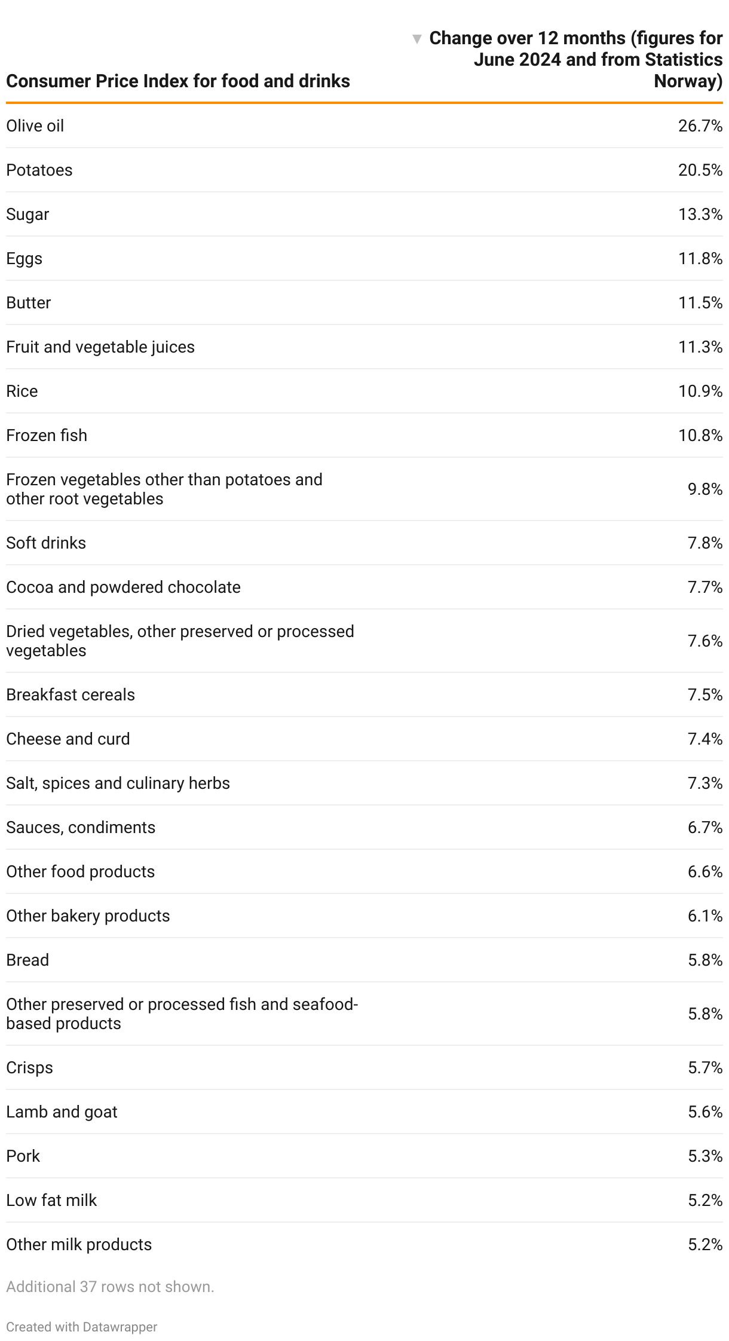Click the Fruit and vegetable juices row
The image size is (729, 1341).
pyautogui.click(x=100, y=347)
